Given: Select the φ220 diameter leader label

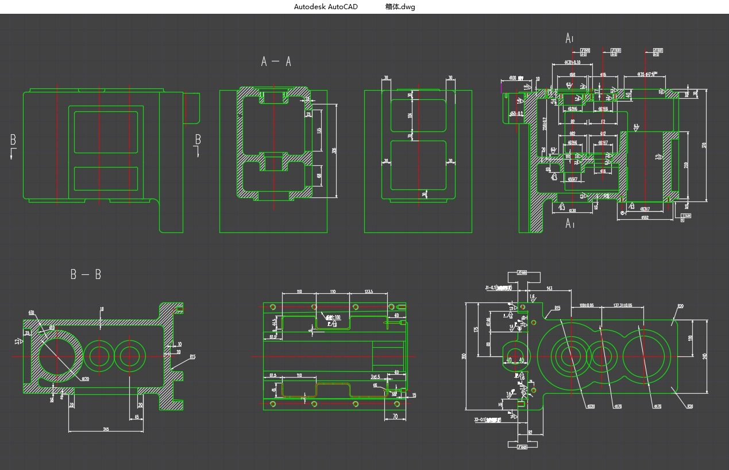Looking at the screenshot, I should [x=590, y=406].
